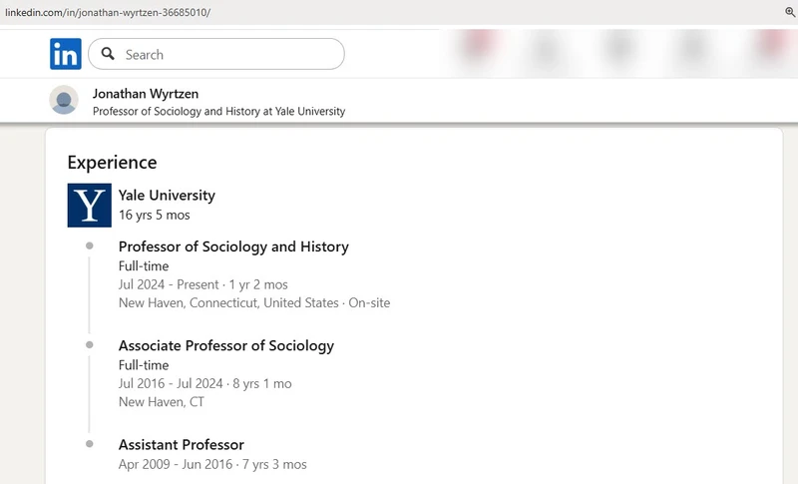The image size is (798, 484).
Task: Open the LinkedIn home logo
Action: pos(66,54)
